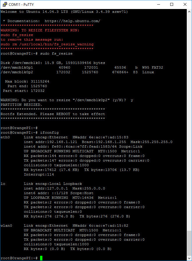Click Bcast:192.168.1.255 text
The image size is (192, 261).
click(104, 142)
